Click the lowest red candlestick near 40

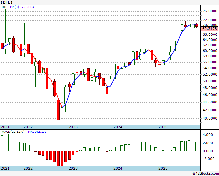58,110
